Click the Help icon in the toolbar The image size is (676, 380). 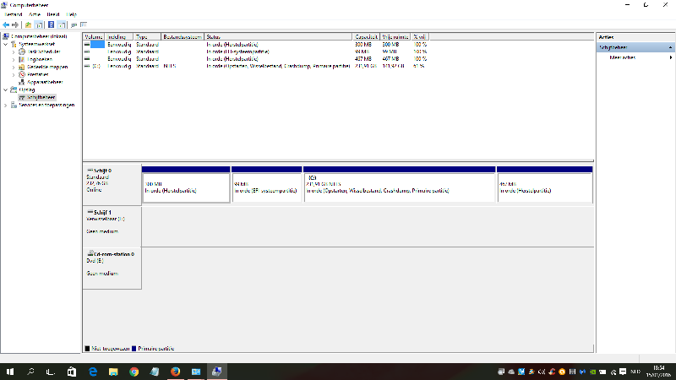point(50,24)
